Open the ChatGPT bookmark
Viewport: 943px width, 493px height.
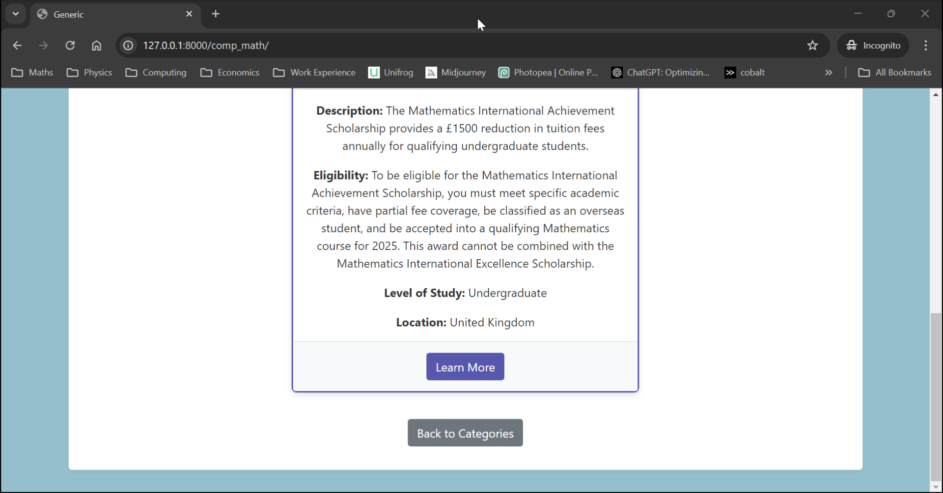pos(661,73)
